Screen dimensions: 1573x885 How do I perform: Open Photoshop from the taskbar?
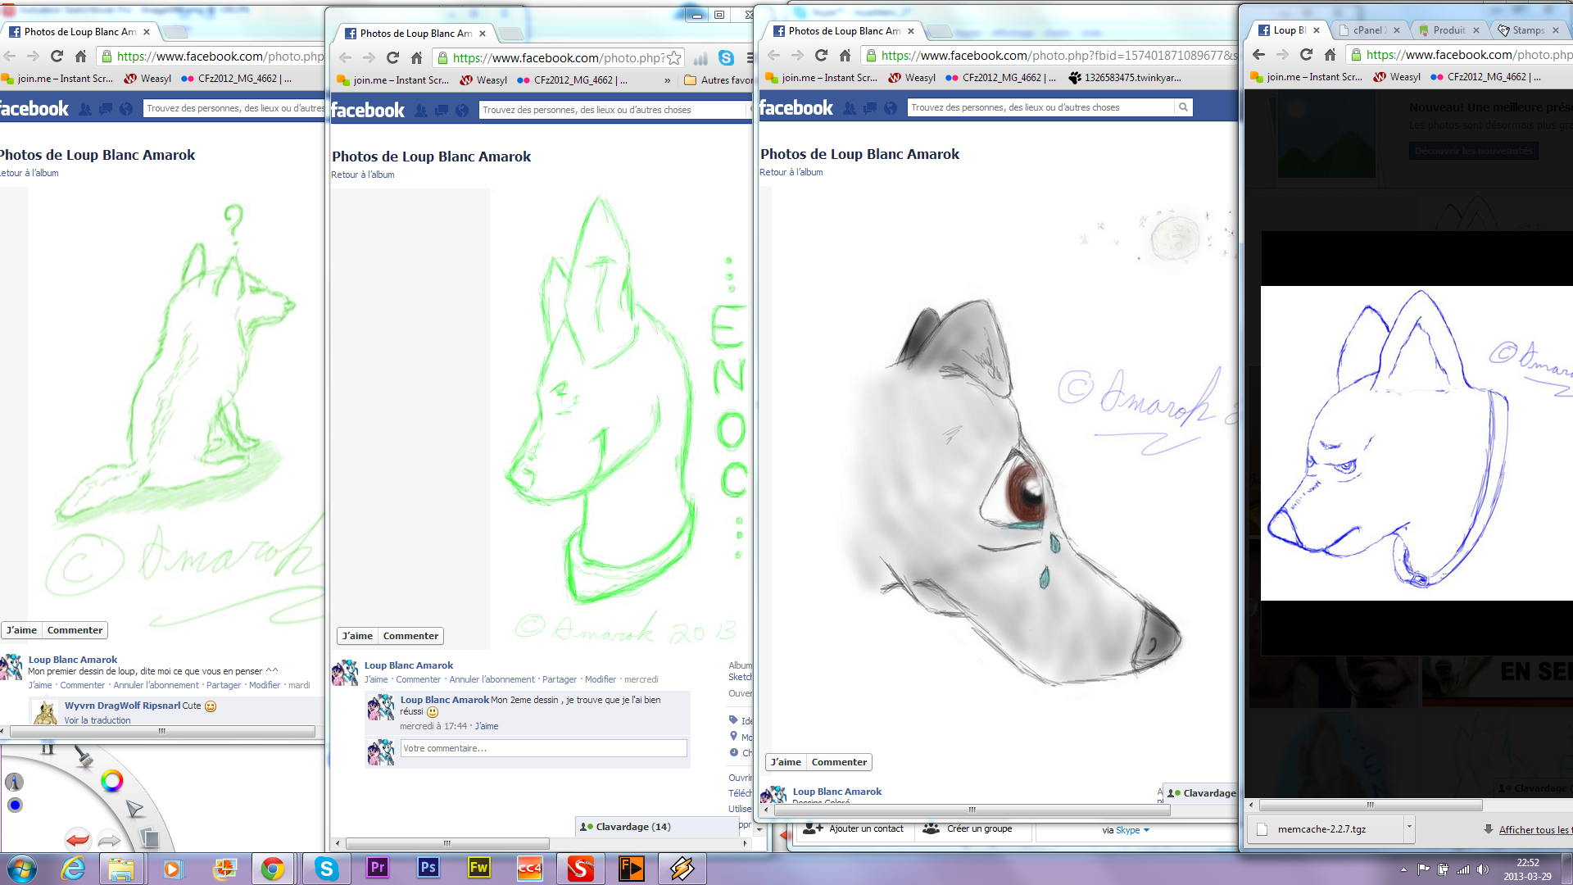tap(428, 868)
